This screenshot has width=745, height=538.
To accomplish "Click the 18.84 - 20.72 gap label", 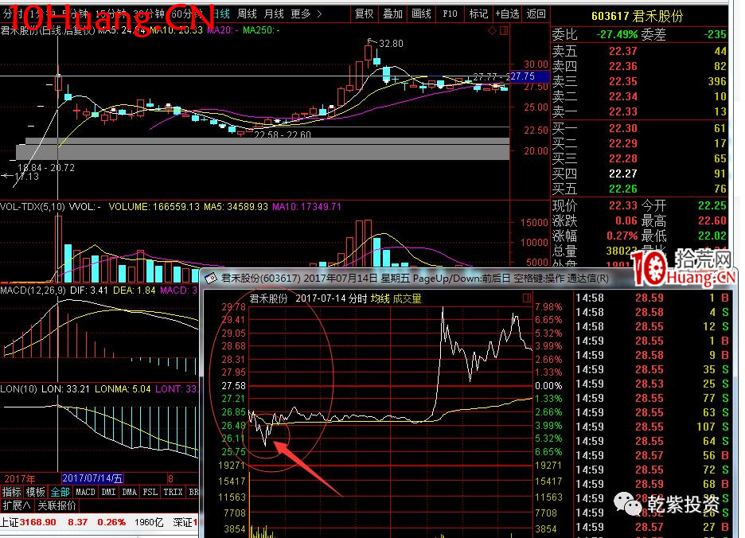I will [x=46, y=168].
